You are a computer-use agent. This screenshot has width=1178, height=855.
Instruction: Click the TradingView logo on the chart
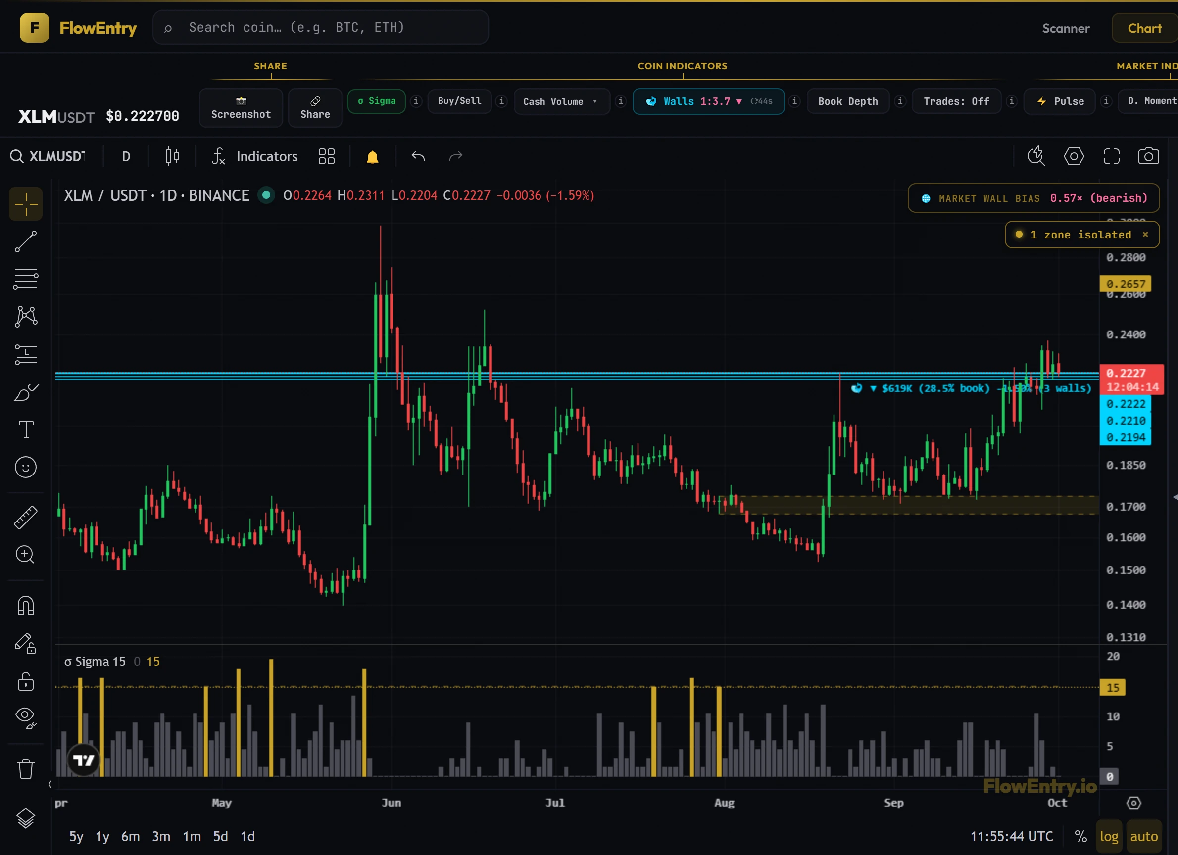tap(84, 760)
